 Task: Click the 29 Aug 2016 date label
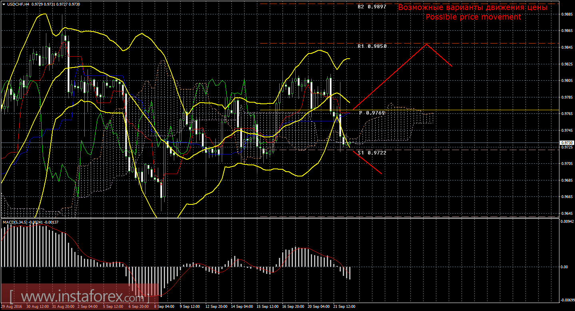11,307
